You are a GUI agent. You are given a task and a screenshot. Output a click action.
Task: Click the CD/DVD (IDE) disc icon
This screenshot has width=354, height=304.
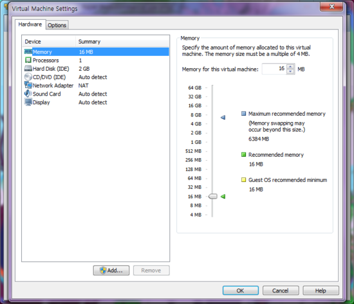(28, 77)
